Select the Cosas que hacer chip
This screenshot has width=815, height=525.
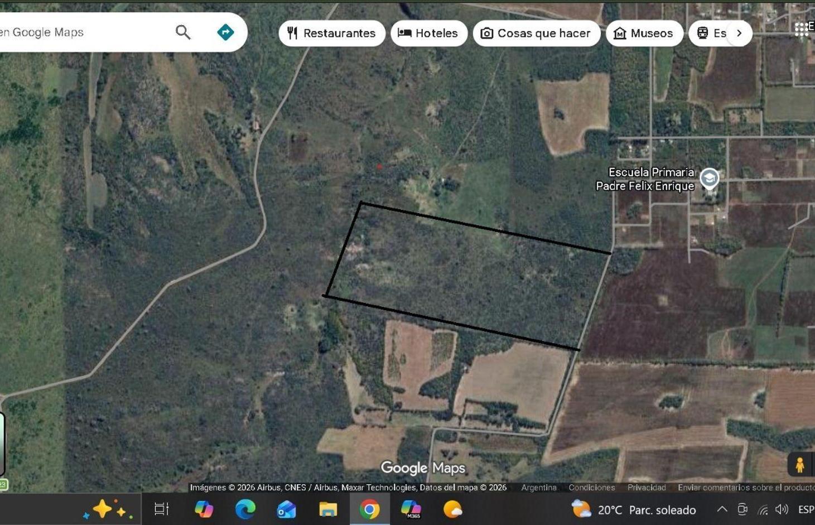click(536, 33)
